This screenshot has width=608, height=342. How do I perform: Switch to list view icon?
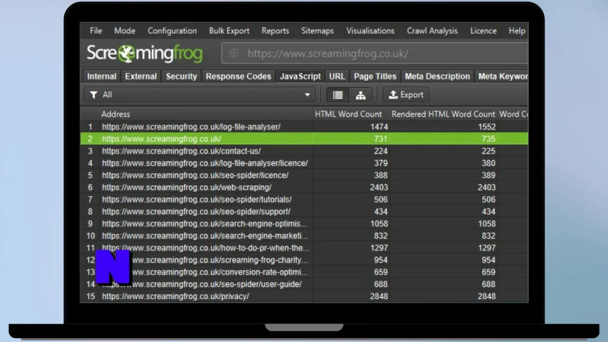338,94
